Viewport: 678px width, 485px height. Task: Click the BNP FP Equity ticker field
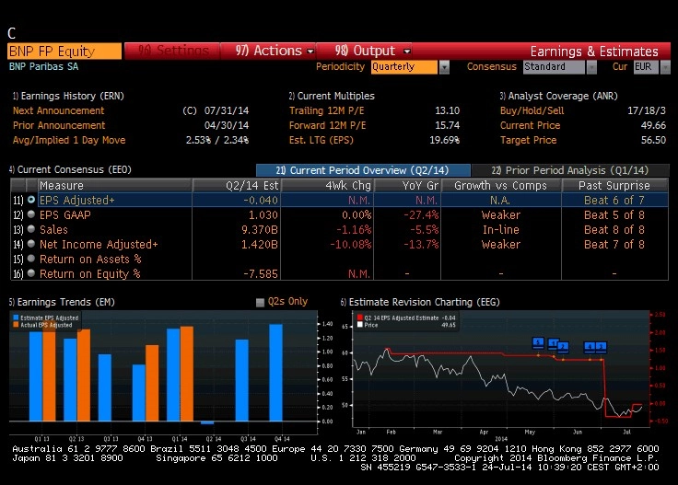(x=64, y=51)
